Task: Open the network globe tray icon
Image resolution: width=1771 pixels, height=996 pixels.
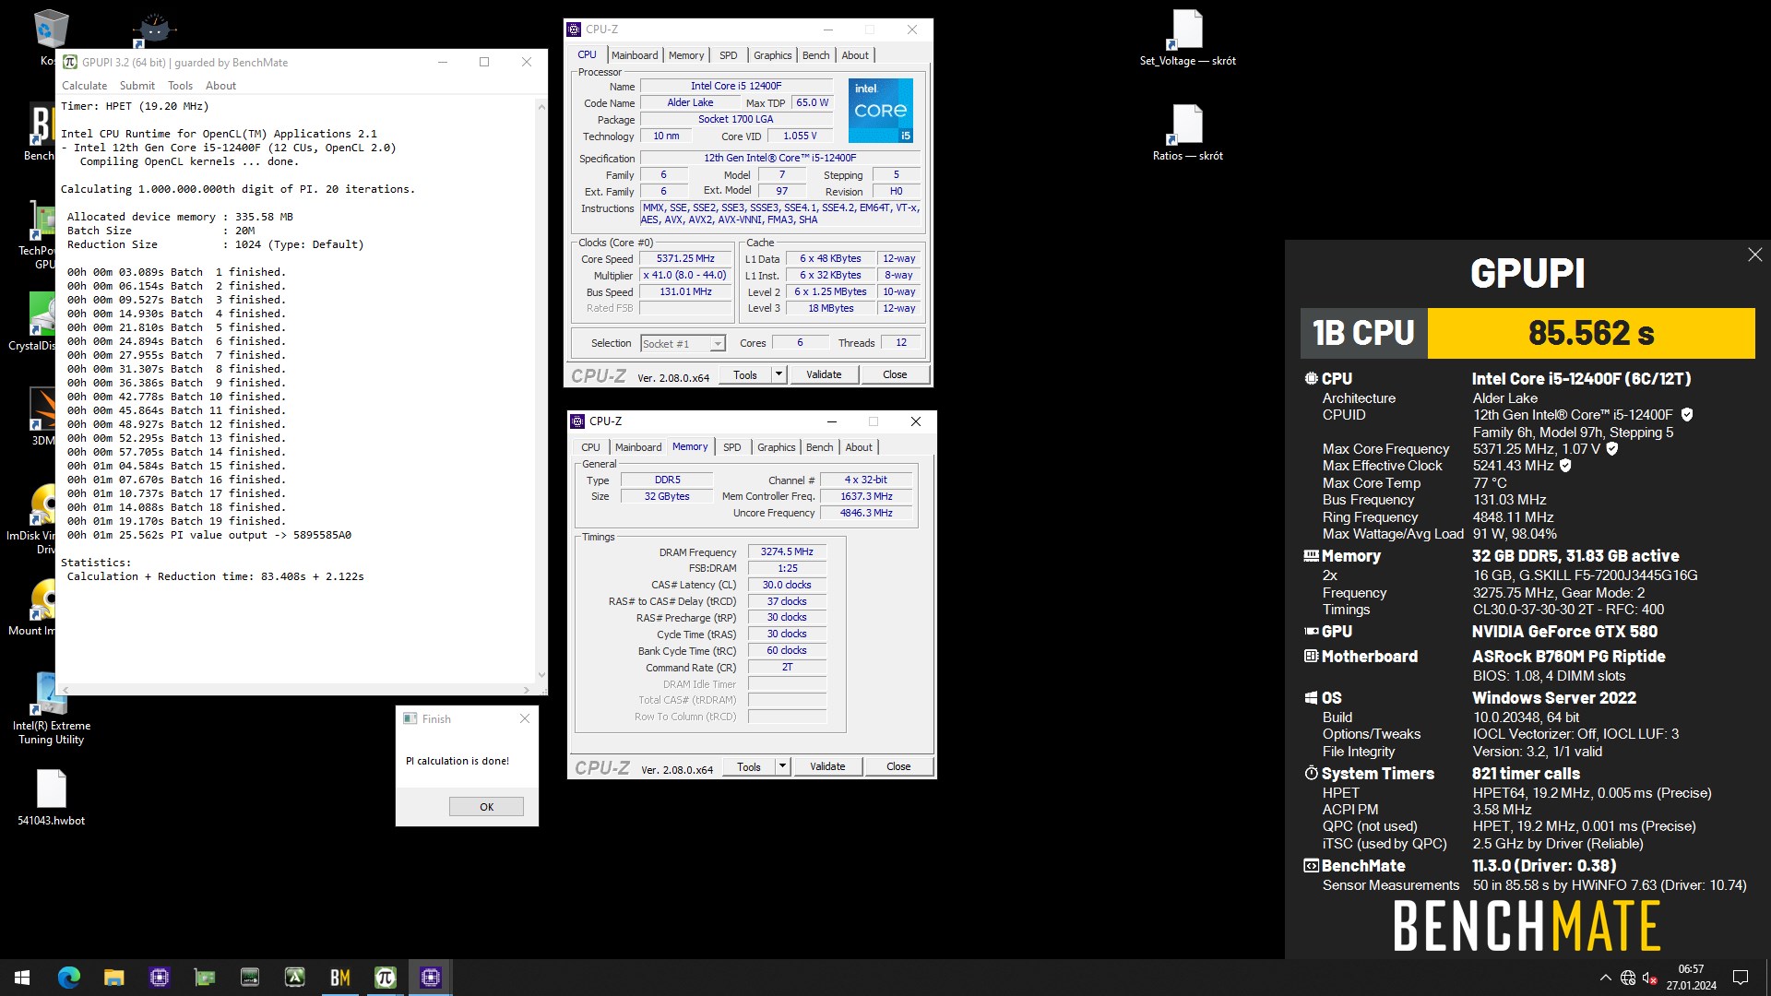Action: (x=1628, y=978)
